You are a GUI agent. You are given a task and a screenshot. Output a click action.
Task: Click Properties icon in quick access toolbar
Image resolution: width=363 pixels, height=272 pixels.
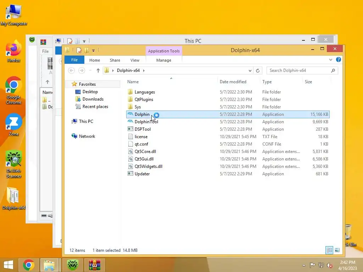79,50
